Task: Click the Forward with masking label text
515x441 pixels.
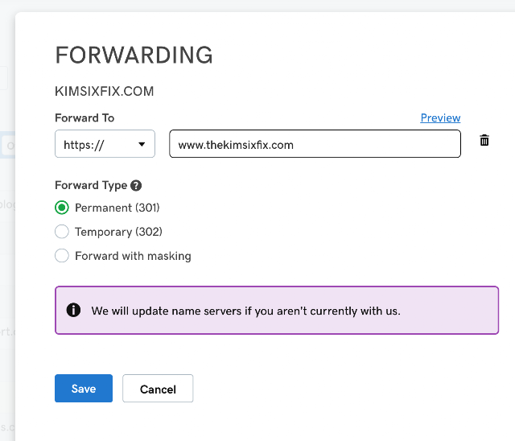Action: pos(133,256)
